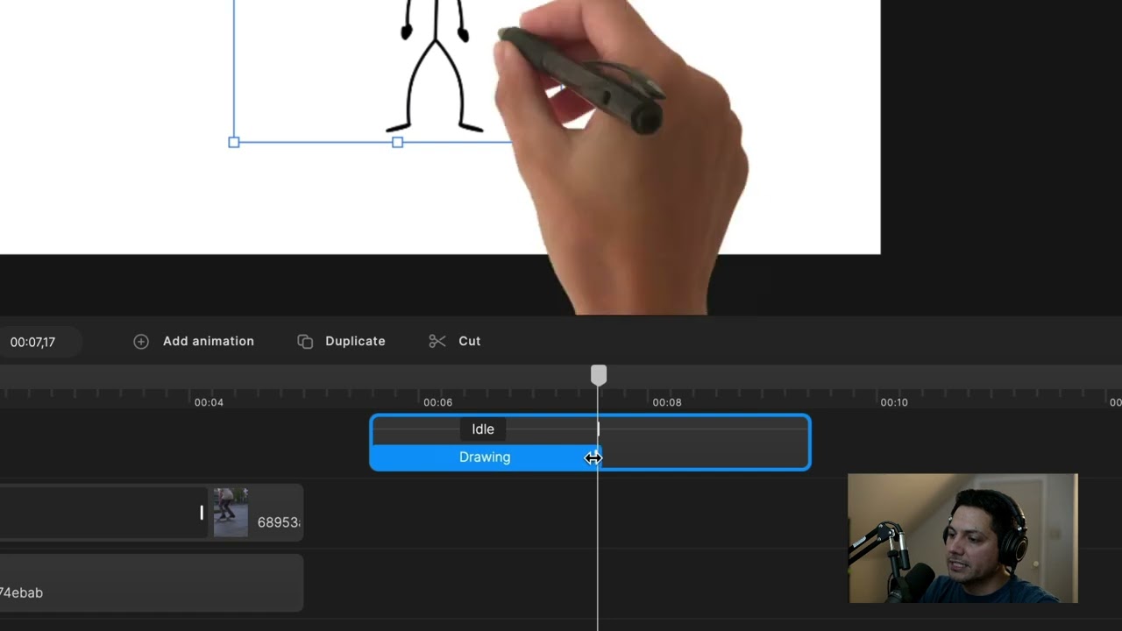The height and width of the screenshot is (631, 1122).
Task: Click the skater video clip thumbnail
Action: [231, 512]
